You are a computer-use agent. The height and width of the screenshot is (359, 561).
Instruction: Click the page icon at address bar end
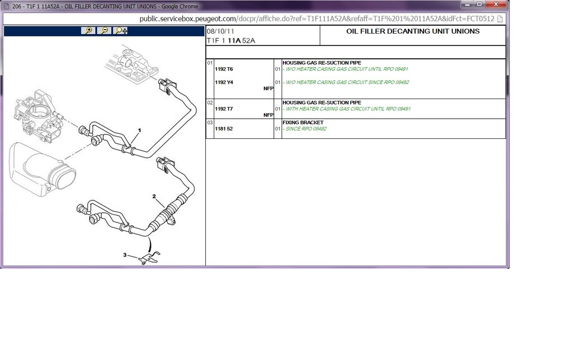pos(500,19)
